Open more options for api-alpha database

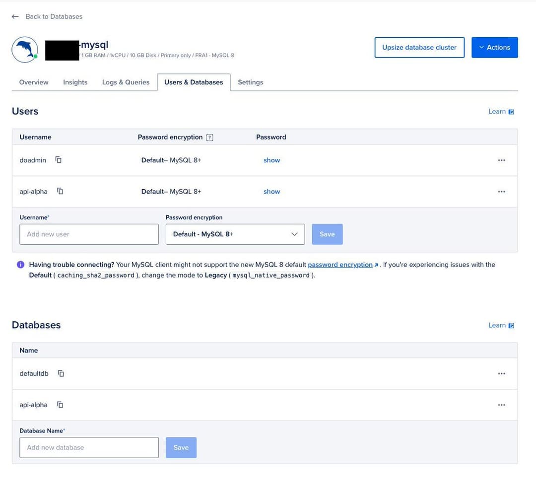pos(501,405)
